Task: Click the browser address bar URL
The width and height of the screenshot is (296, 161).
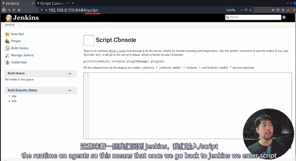Action: click(73, 10)
